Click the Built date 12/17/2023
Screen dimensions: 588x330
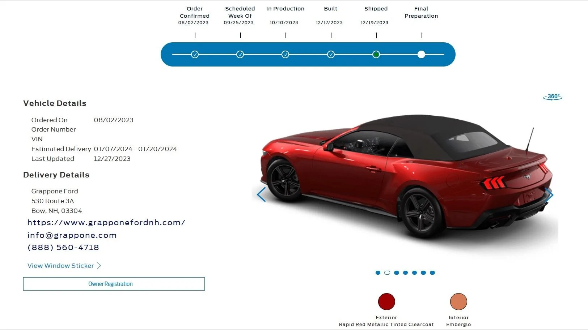[x=329, y=22]
